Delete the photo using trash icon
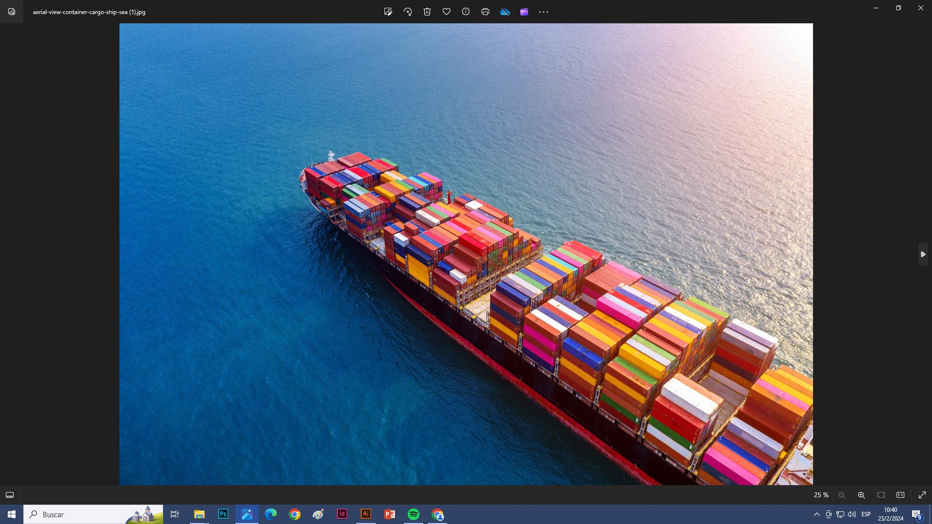932x524 pixels. 427,12
